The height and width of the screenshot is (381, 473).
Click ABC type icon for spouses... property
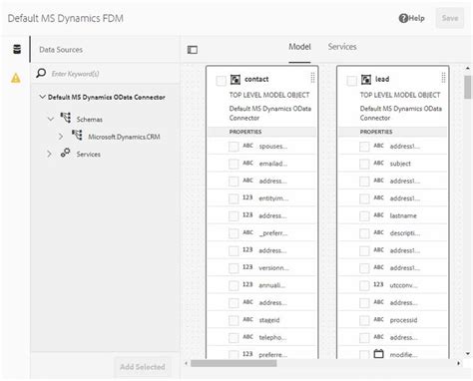[x=247, y=146]
